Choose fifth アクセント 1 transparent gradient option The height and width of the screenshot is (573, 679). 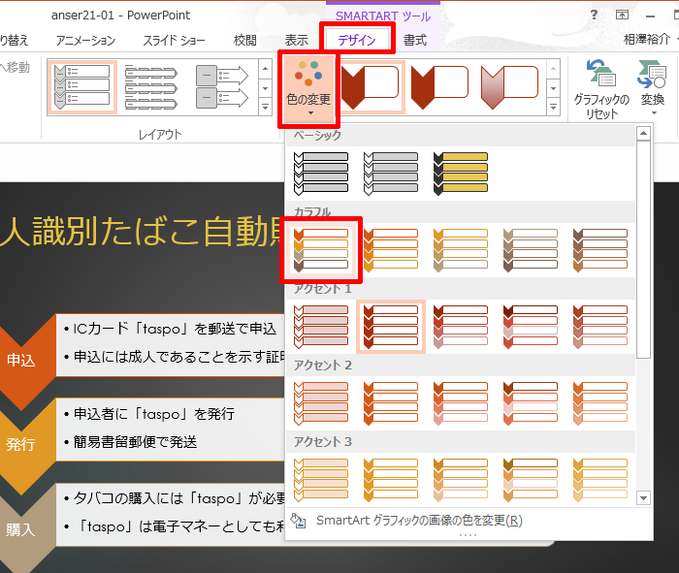pyautogui.click(x=599, y=327)
